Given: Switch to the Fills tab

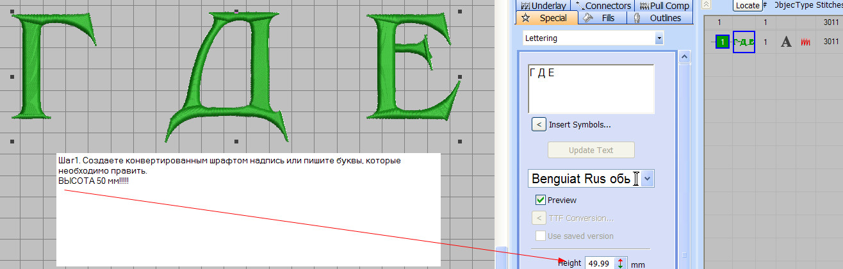Looking at the screenshot, I should coord(602,18).
